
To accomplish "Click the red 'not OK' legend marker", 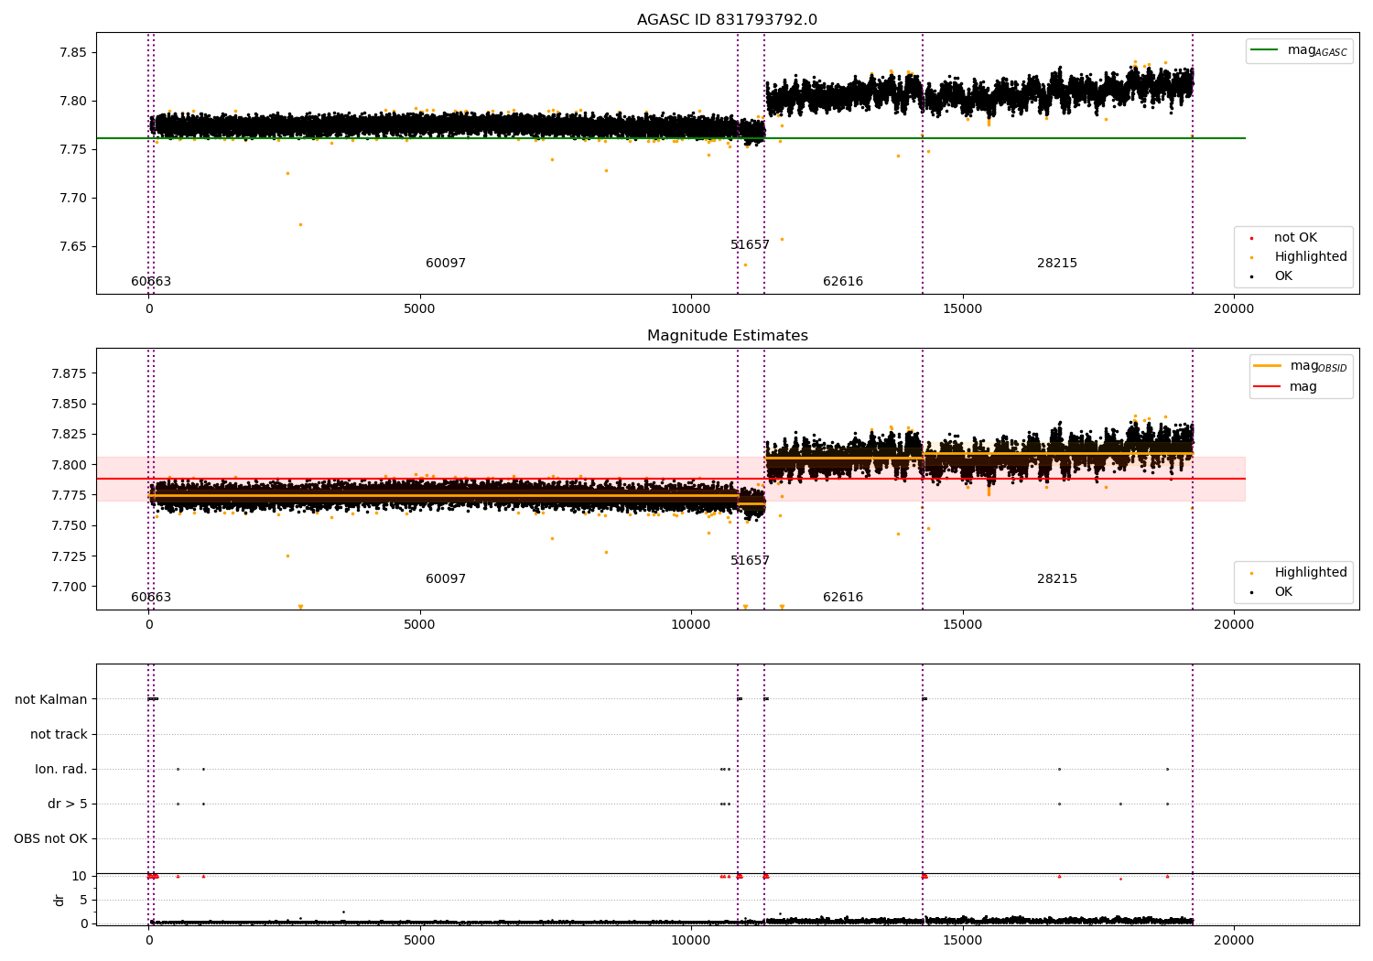I will (1251, 238).
